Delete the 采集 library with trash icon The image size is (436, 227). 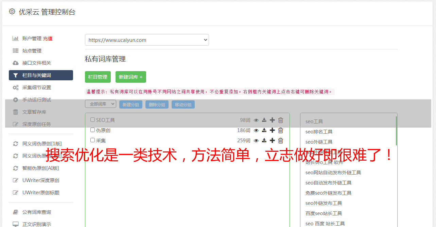pos(281,141)
